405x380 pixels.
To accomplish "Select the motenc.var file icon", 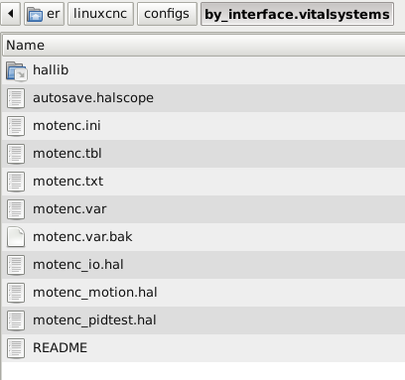I will 16,209.
